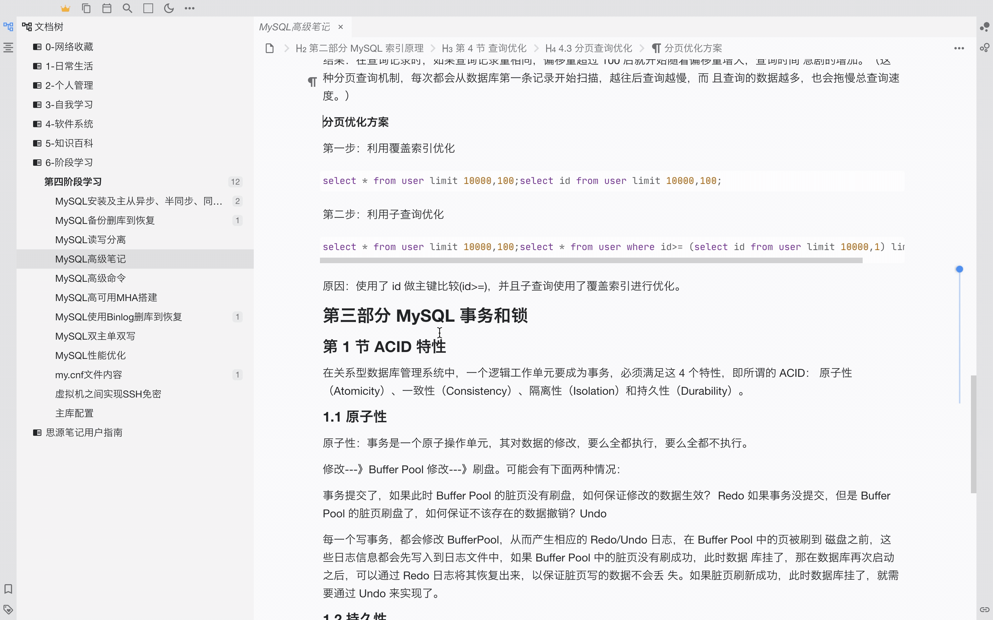Open bookmarks panel icon
The height and width of the screenshot is (620, 993).
(x=8, y=589)
